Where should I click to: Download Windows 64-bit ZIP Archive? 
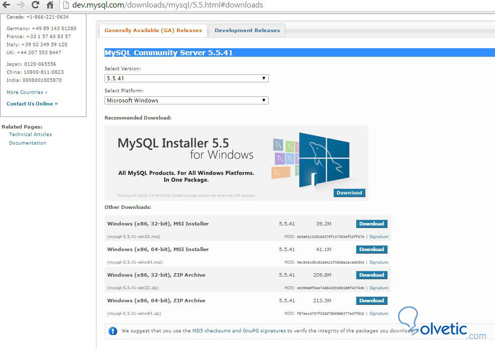click(x=371, y=300)
